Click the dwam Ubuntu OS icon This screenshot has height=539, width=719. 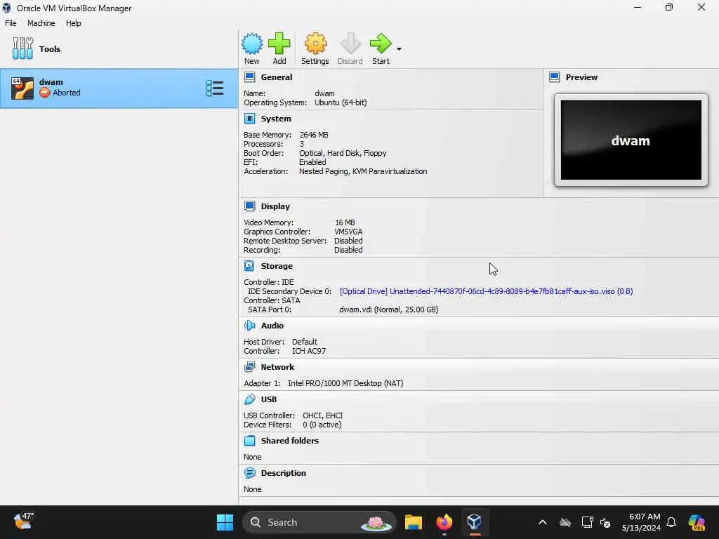tap(22, 88)
